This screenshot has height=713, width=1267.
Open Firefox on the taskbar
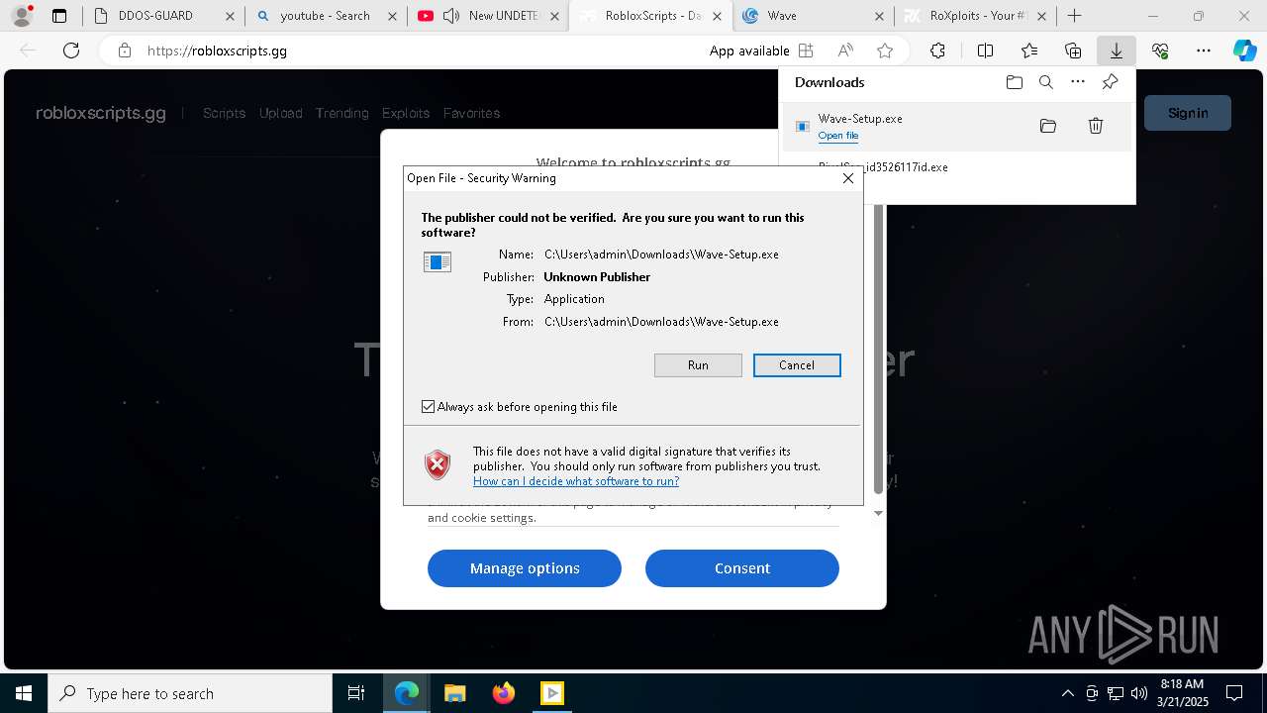pyautogui.click(x=503, y=693)
